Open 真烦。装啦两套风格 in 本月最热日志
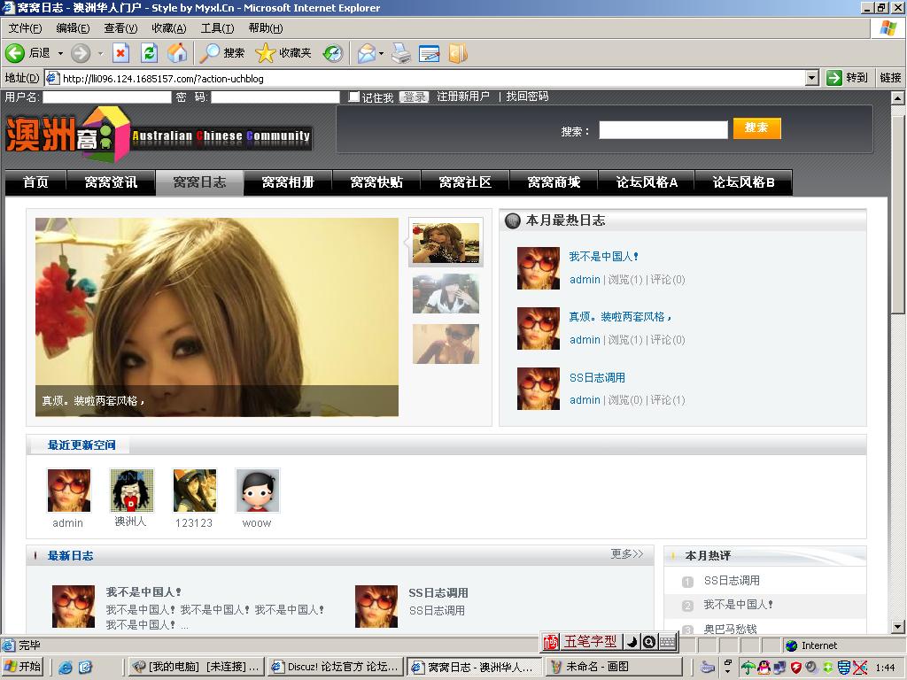 [x=620, y=317]
